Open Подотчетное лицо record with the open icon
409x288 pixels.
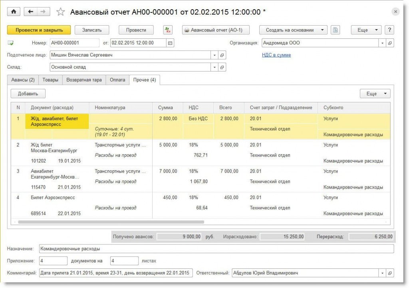pos(222,55)
